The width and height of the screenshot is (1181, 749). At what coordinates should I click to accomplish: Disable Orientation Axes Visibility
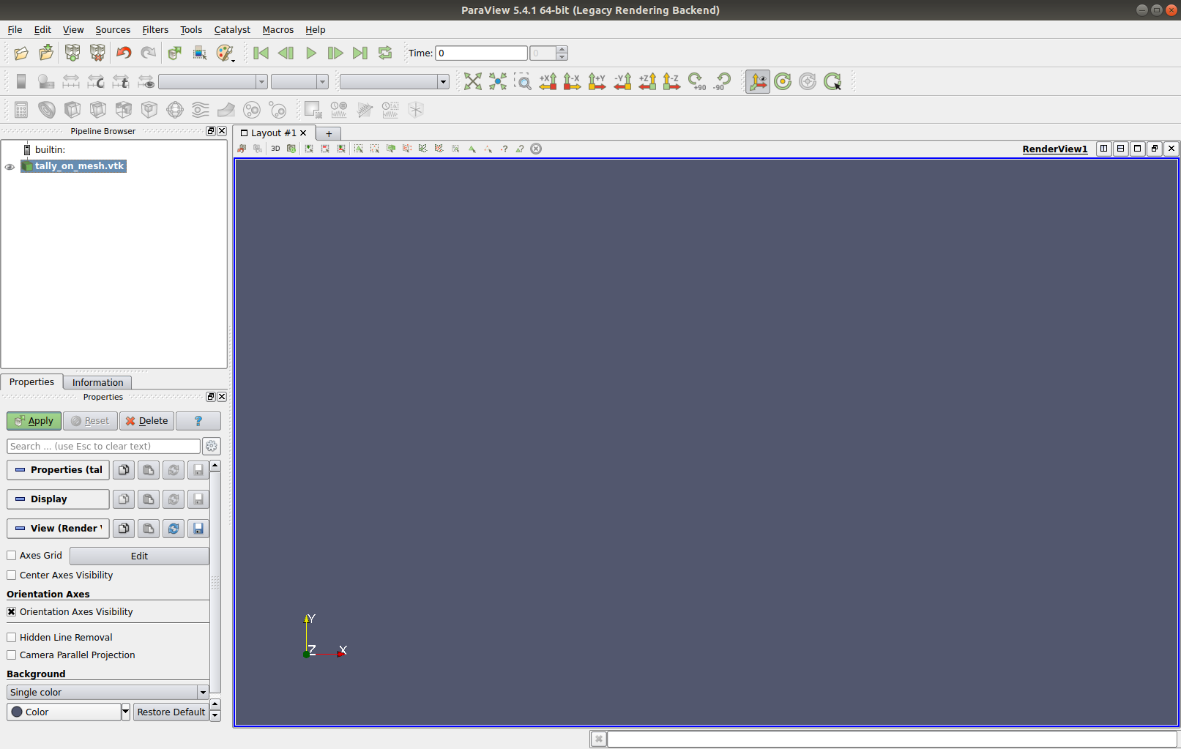(x=11, y=611)
